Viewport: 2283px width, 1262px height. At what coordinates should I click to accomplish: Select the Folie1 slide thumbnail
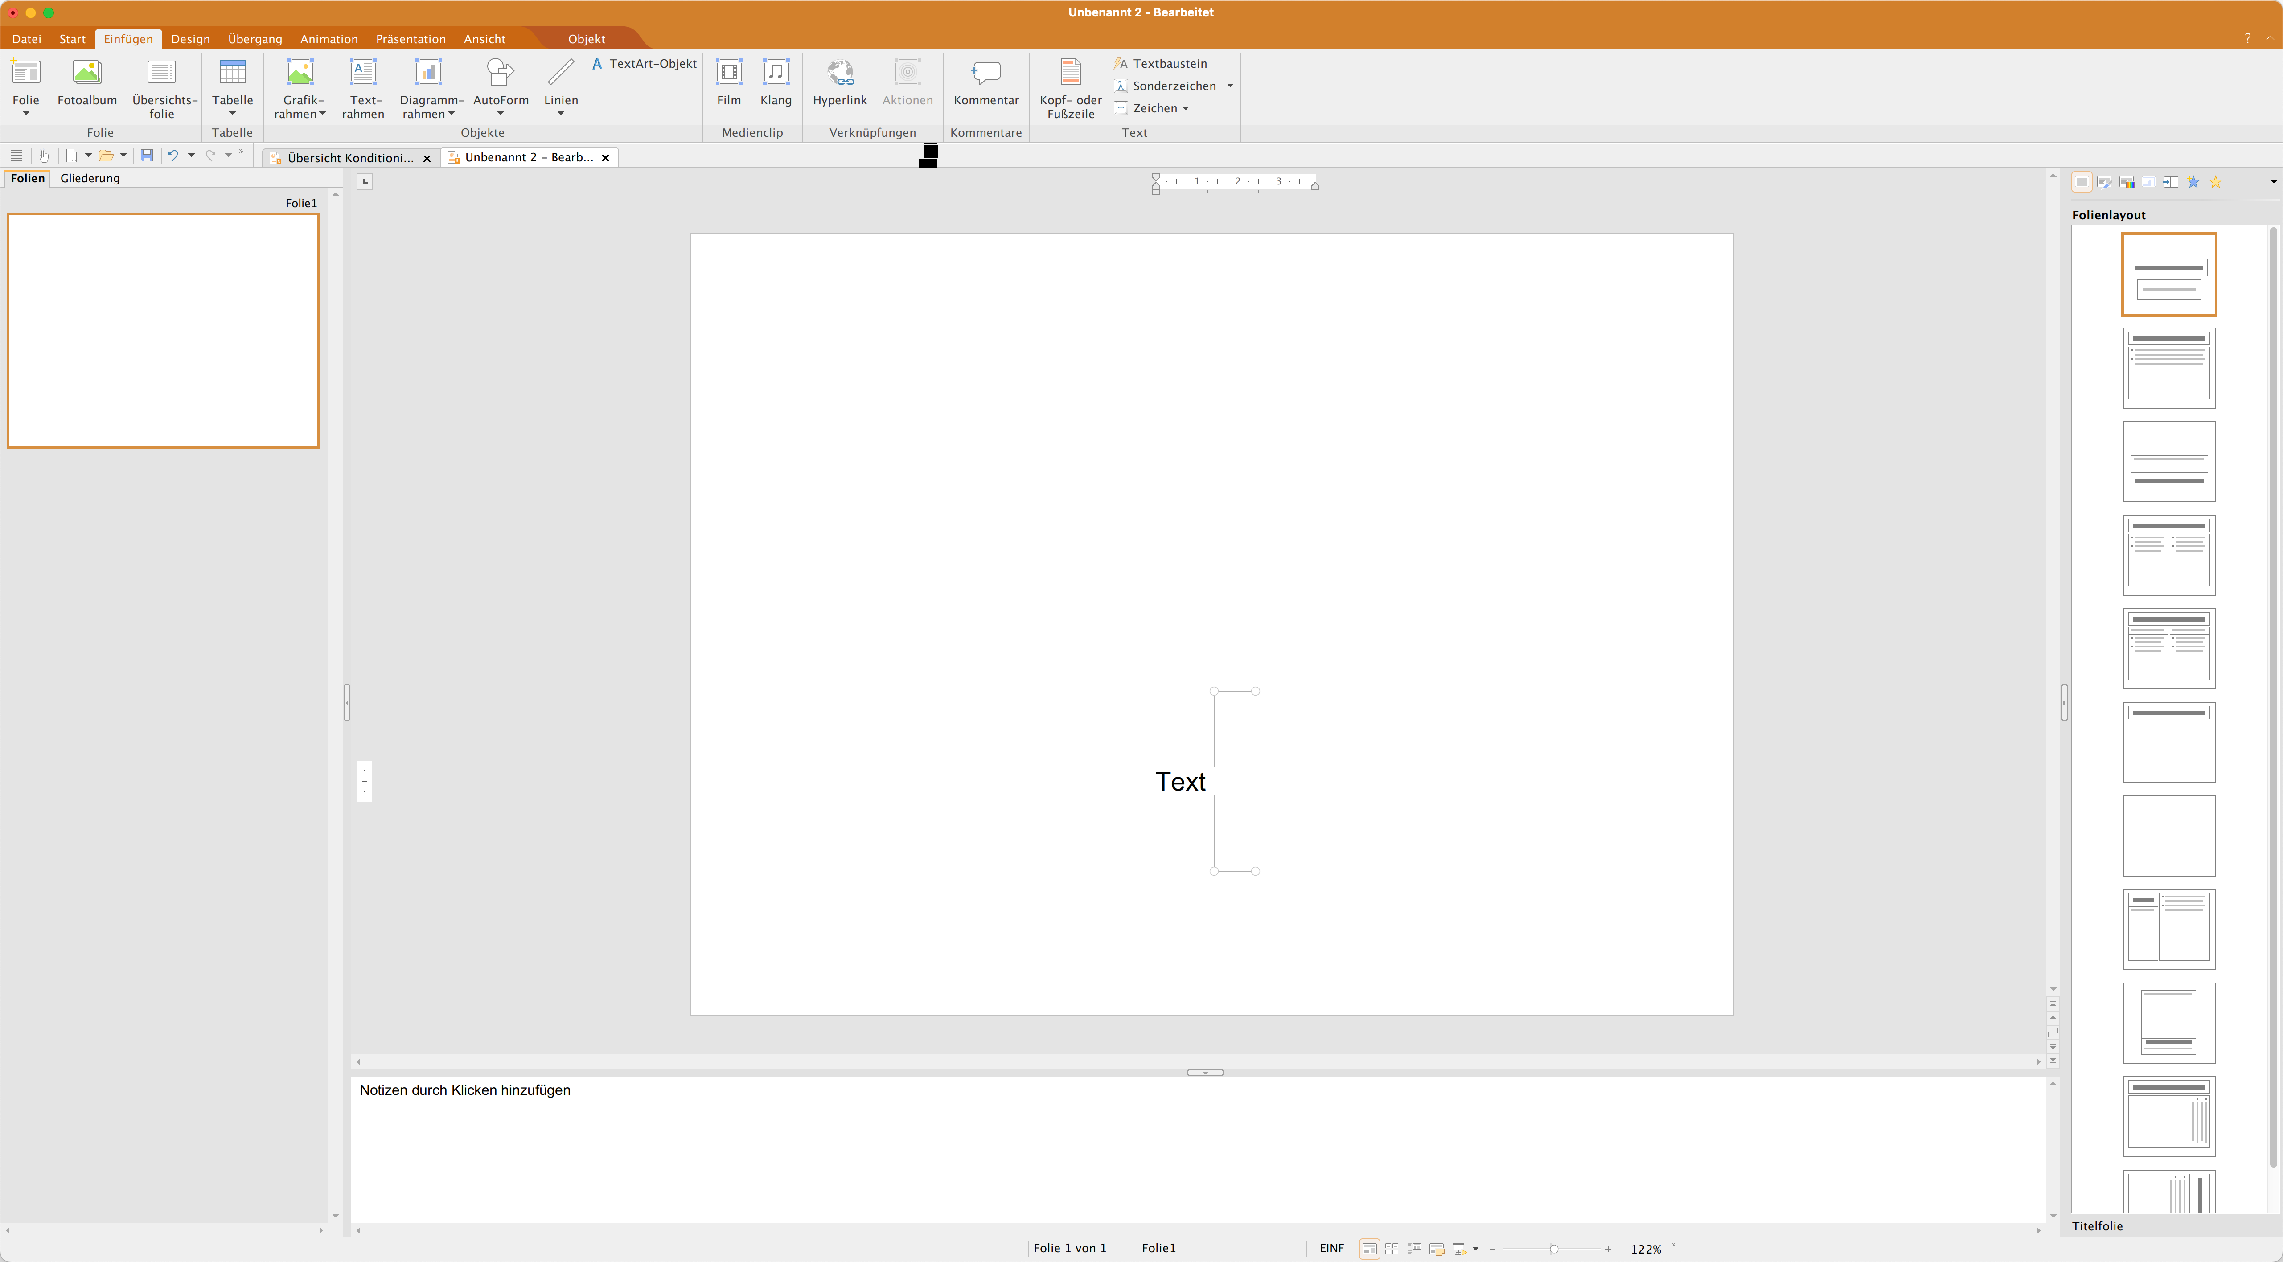pyautogui.click(x=163, y=331)
